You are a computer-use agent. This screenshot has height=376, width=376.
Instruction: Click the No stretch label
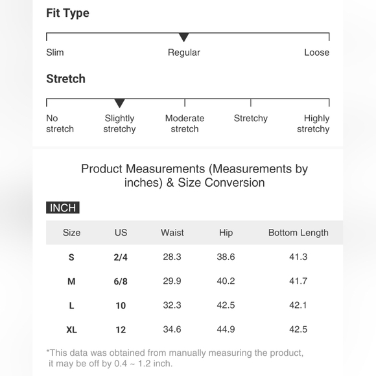(60, 123)
